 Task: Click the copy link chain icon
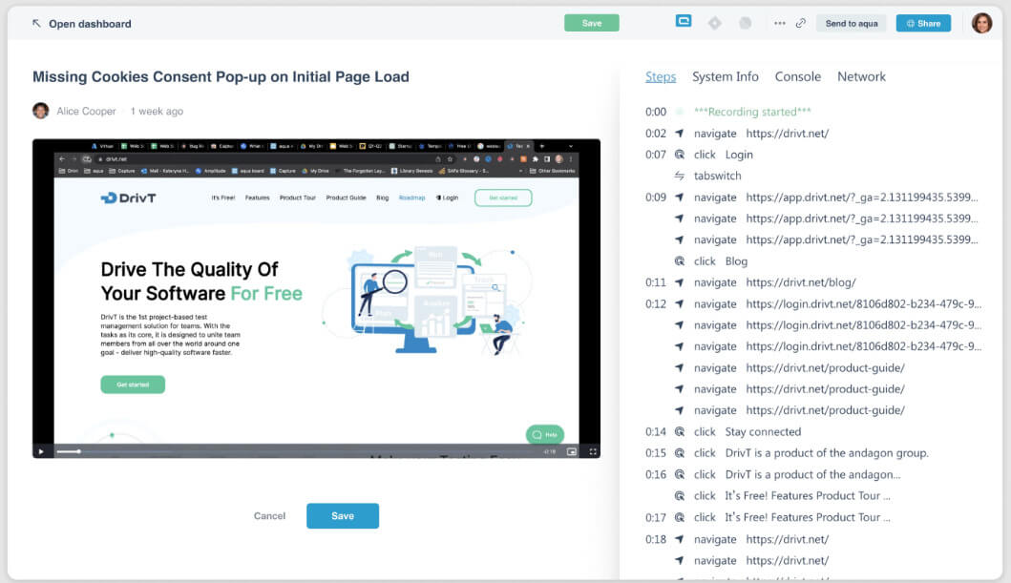click(801, 24)
